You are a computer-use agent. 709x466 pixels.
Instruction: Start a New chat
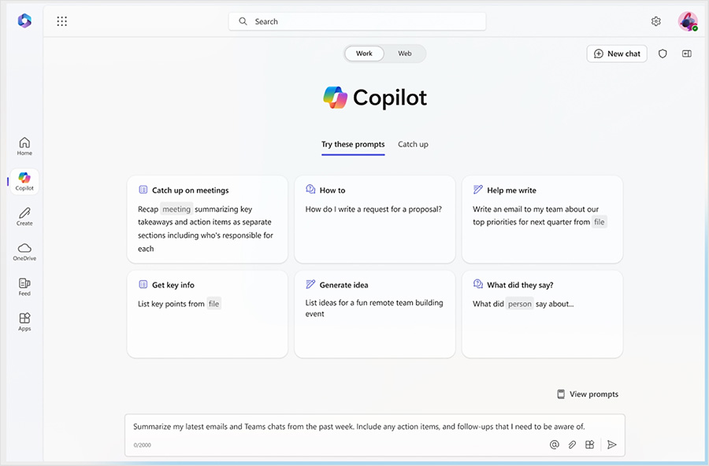click(617, 54)
